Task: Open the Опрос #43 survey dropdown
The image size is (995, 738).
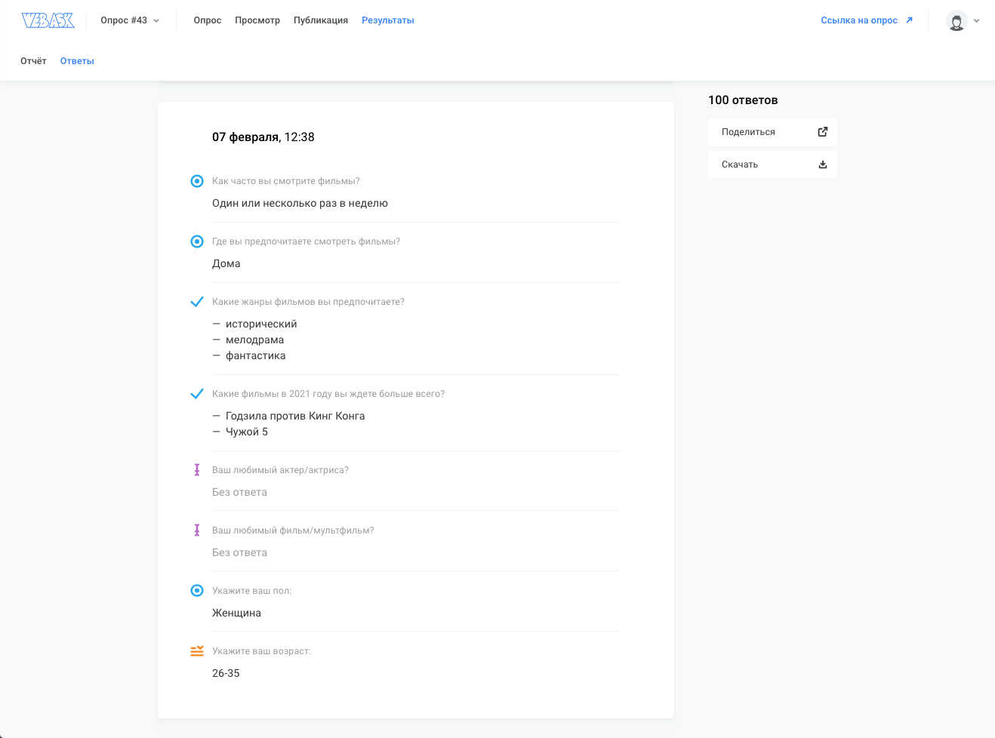Action: tap(130, 20)
